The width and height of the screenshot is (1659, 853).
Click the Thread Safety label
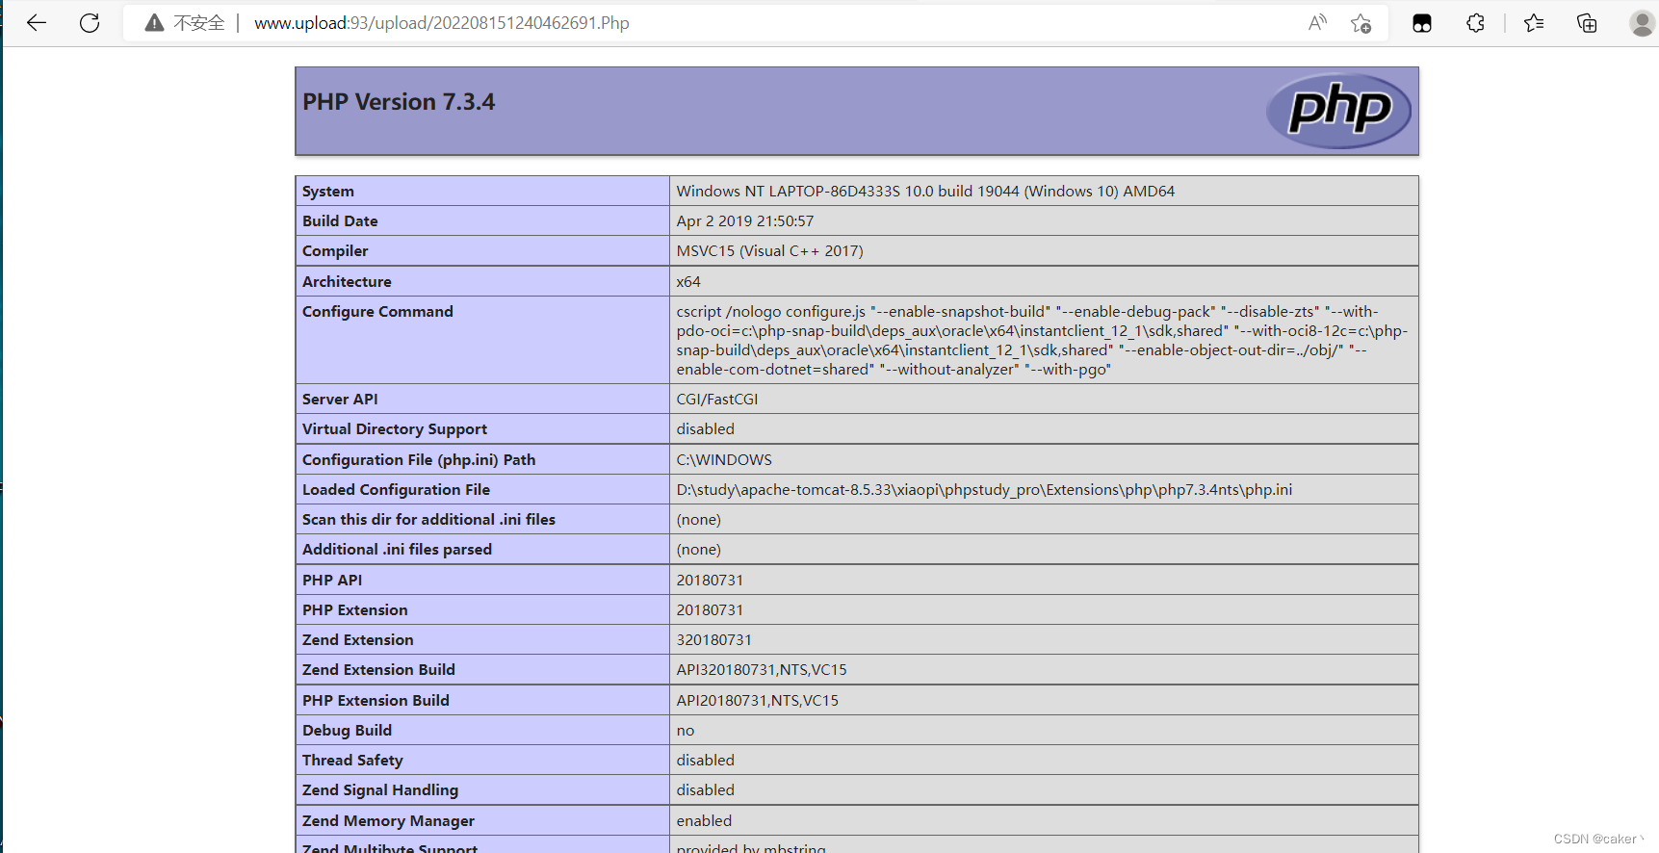352,761
